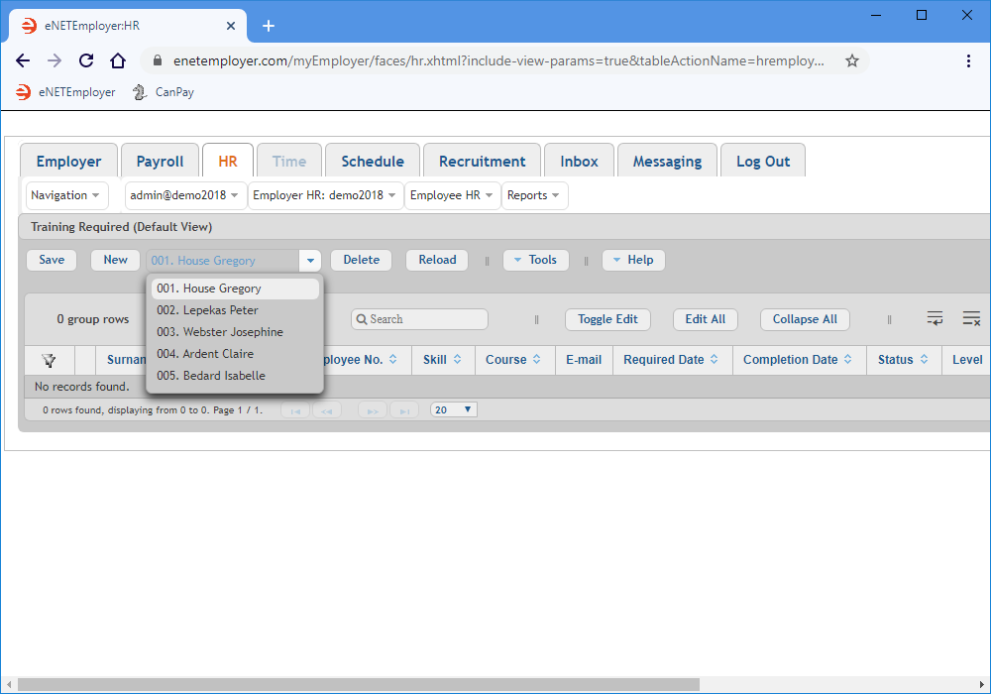The image size is (991, 694).
Task: Go to next page of results
Action: (x=373, y=410)
